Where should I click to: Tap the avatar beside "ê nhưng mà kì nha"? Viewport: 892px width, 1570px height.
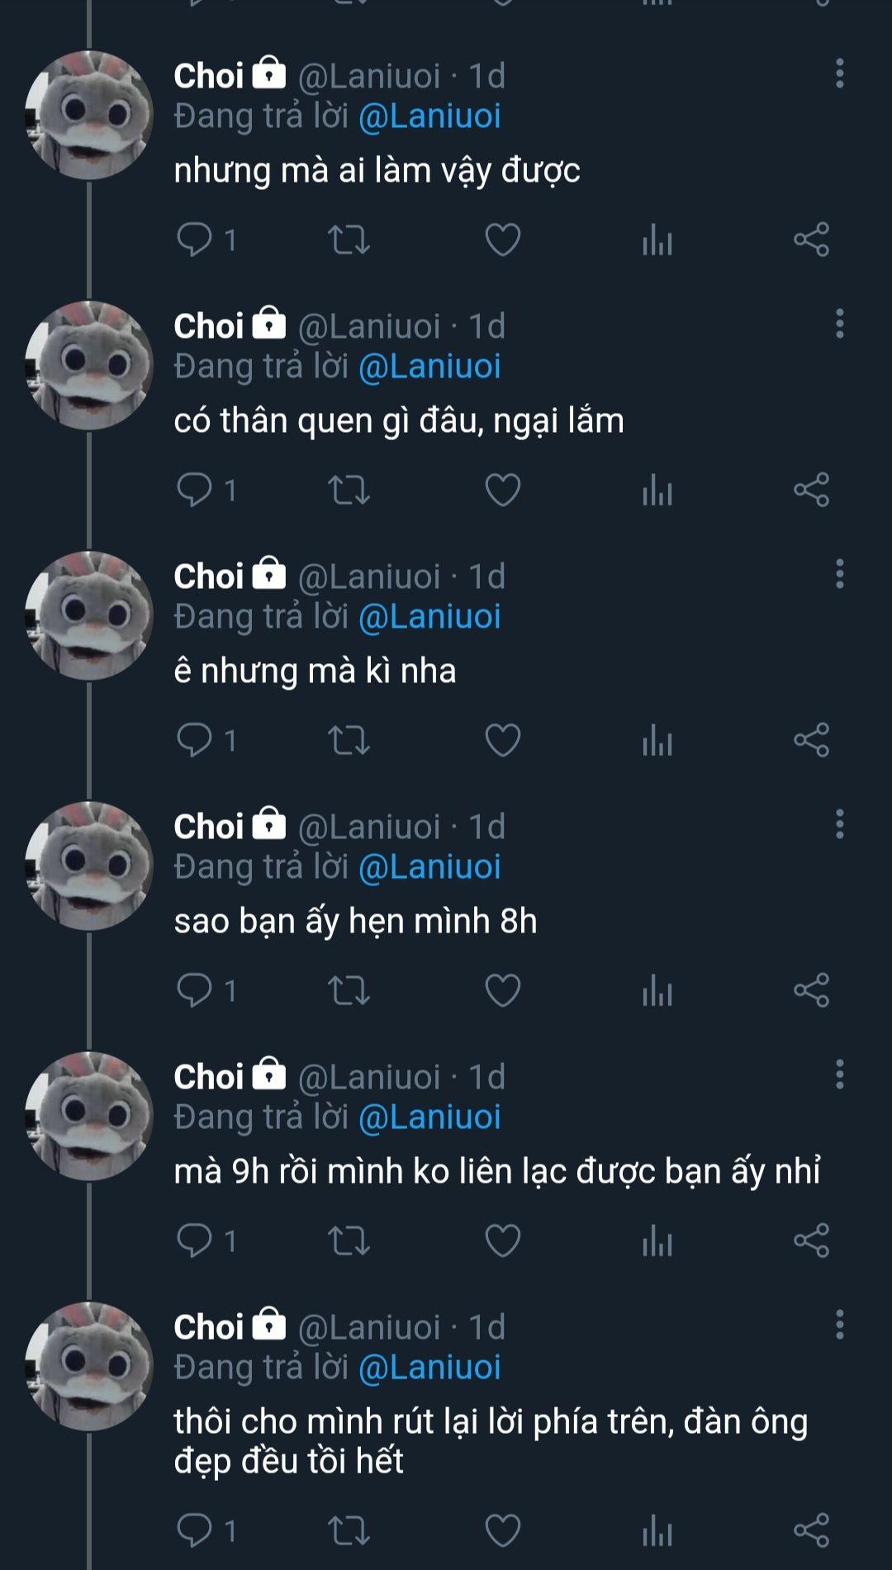89,615
